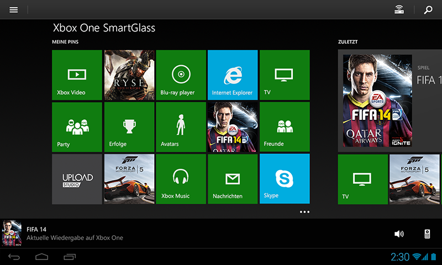Launch Forza Motorsport 5 tile in Zuletzt
This screenshot has height=265, width=442.
(414, 179)
